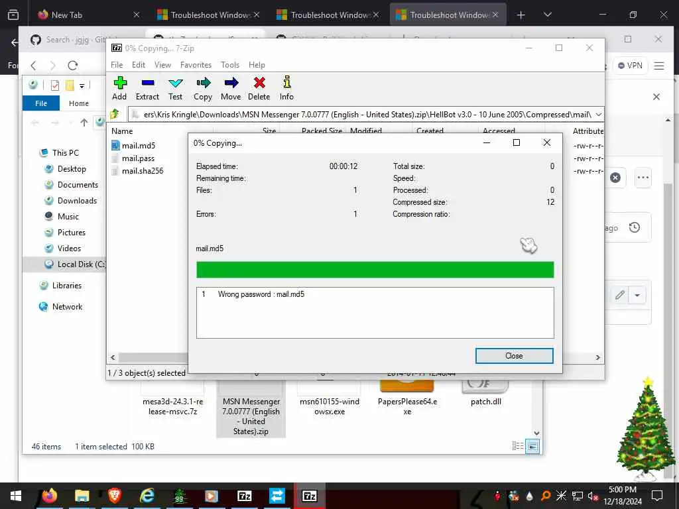Screen dimensions: 679x509
Task: Open the Help menu in 7-Zip
Action: pyautogui.click(x=257, y=65)
